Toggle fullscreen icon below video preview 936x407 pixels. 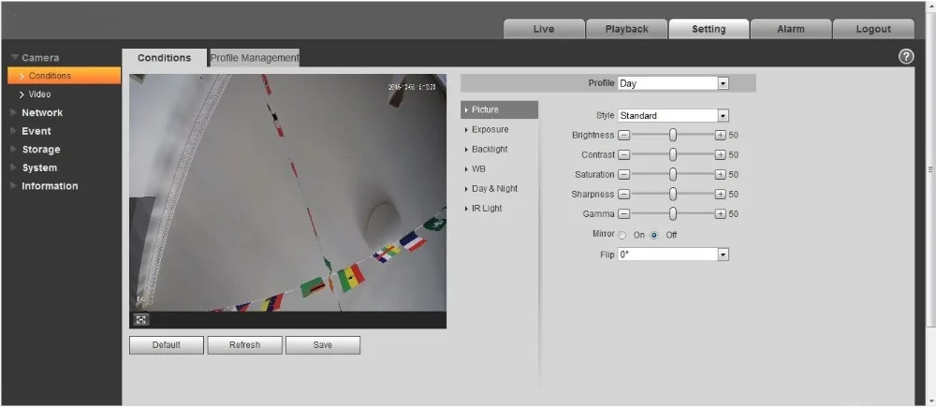click(141, 320)
